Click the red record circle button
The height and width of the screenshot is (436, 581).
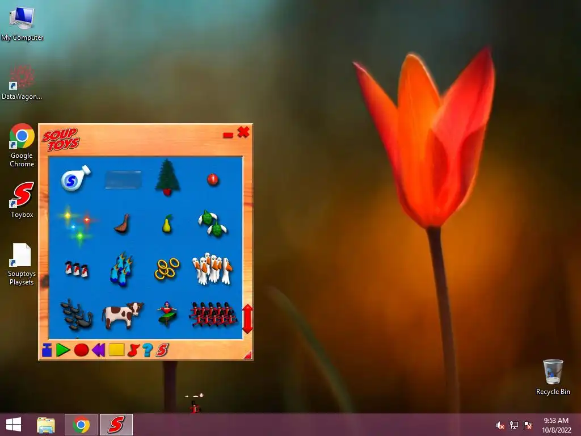pos(81,350)
